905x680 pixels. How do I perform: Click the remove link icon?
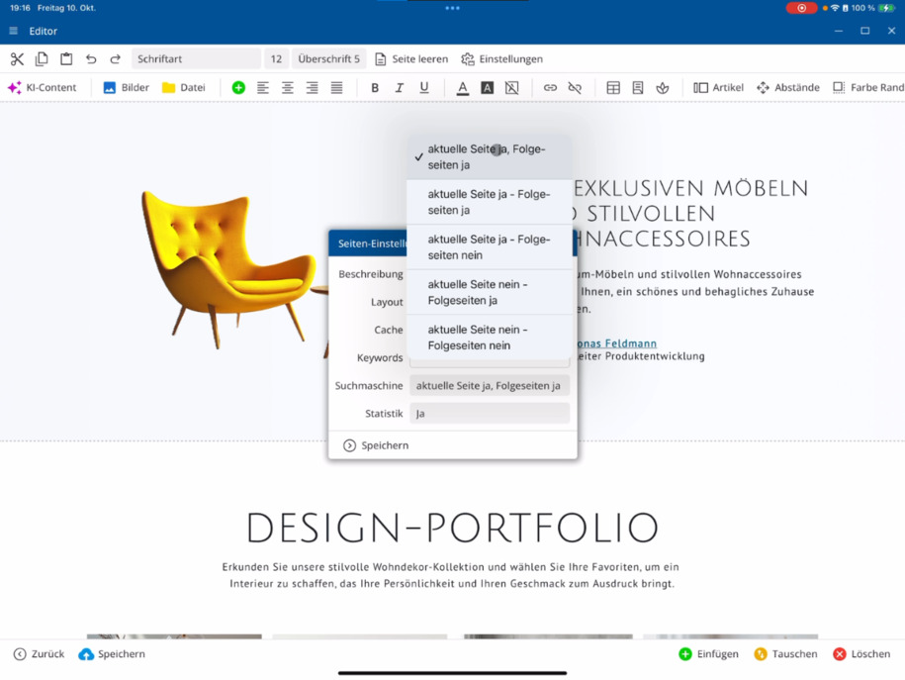(x=575, y=87)
